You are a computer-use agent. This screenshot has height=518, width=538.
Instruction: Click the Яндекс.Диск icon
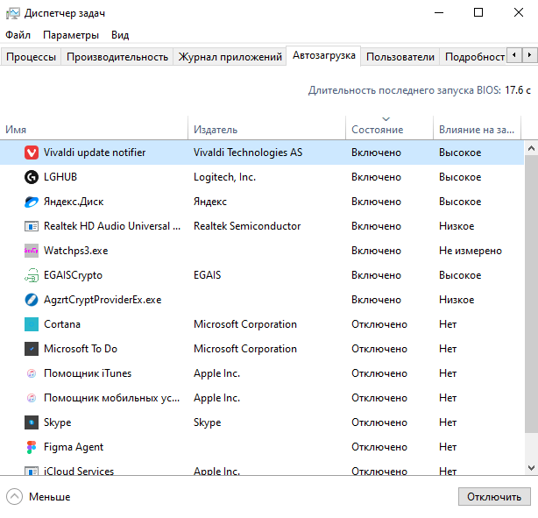[x=32, y=202]
